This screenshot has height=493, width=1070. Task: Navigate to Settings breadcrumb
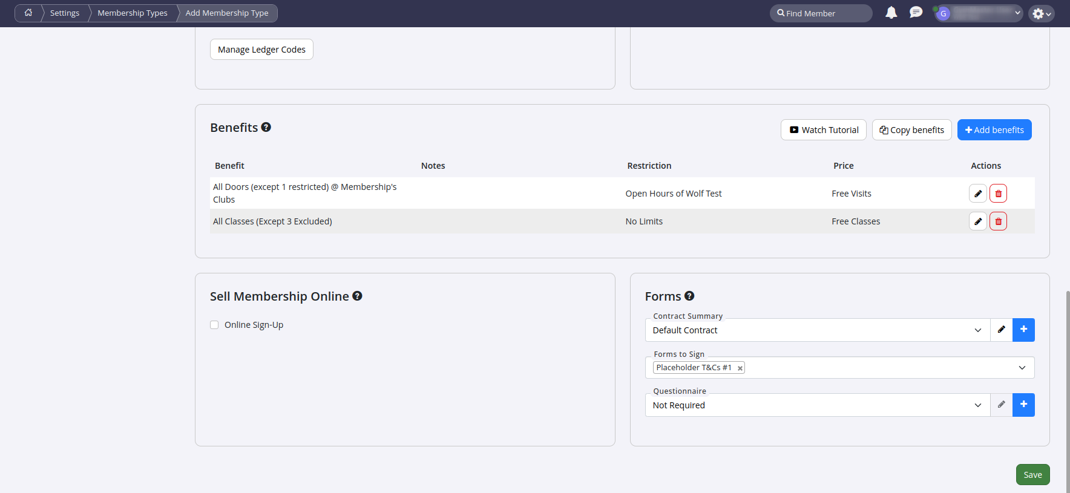[x=65, y=13]
